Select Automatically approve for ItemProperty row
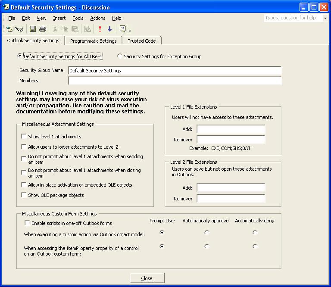The height and width of the screenshot is (287, 331). 207,246
